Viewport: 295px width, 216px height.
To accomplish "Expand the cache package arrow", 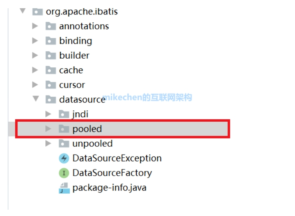I will (x=36, y=70).
